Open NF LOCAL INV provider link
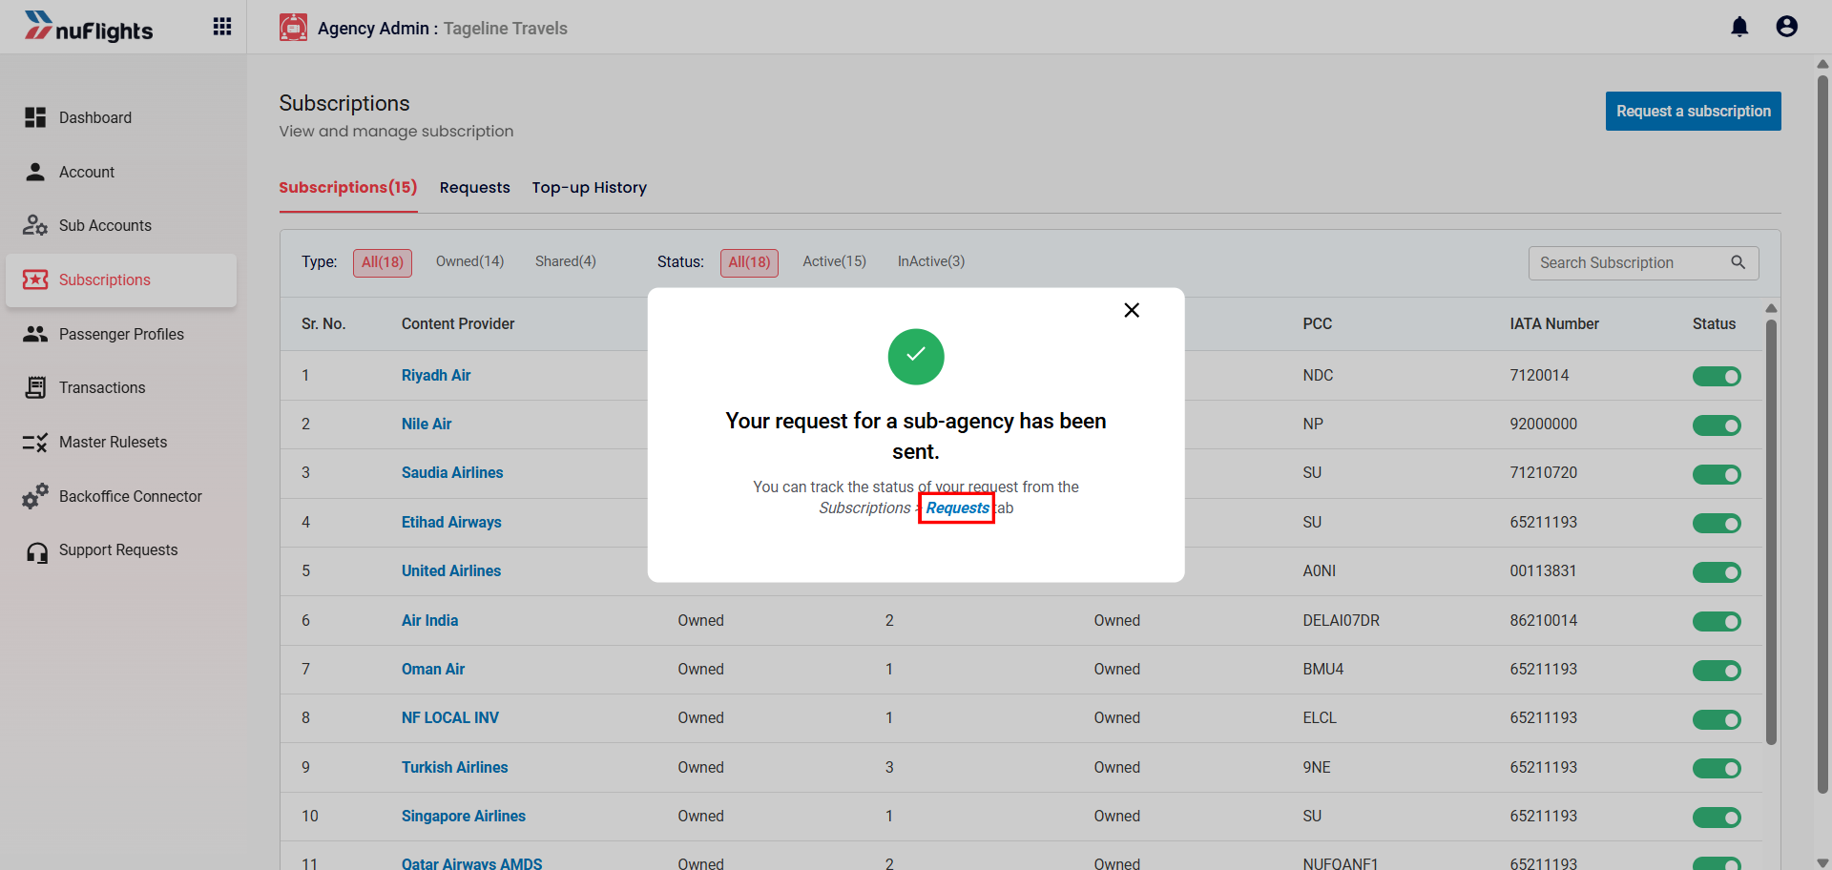The height and width of the screenshot is (870, 1832). (450, 717)
